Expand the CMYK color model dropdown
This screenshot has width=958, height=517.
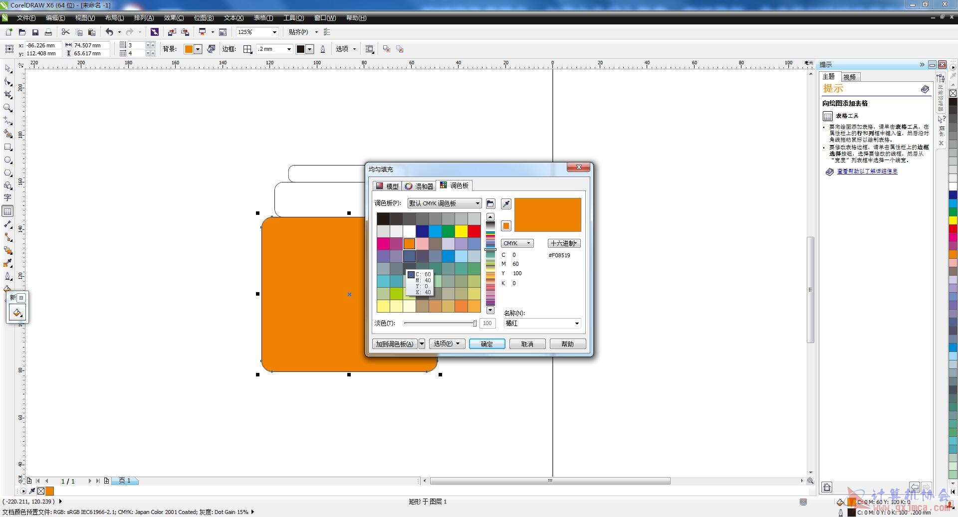click(x=517, y=243)
